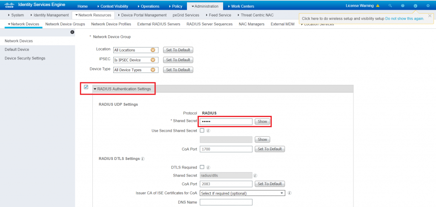Click the play icon in top header
Screen dimensions: 436x207
[x=415, y=6]
